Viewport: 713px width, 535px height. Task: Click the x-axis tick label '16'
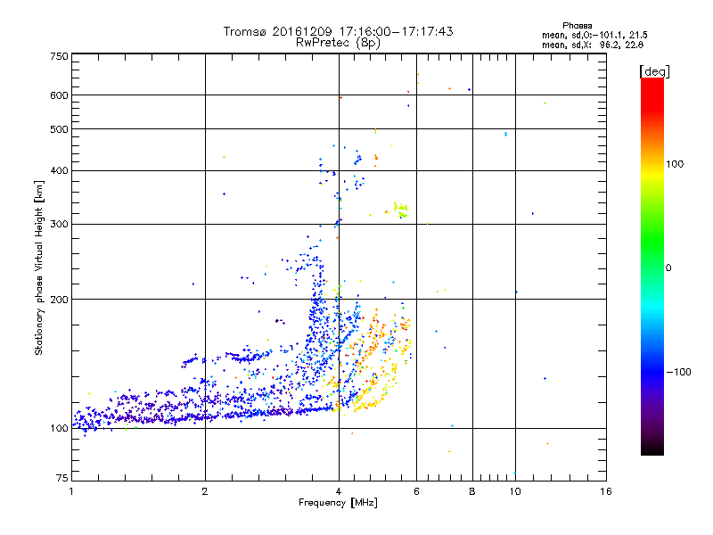coord(606,491)
